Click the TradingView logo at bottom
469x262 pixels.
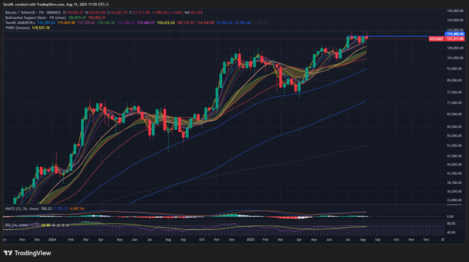[x=27, y=253]
